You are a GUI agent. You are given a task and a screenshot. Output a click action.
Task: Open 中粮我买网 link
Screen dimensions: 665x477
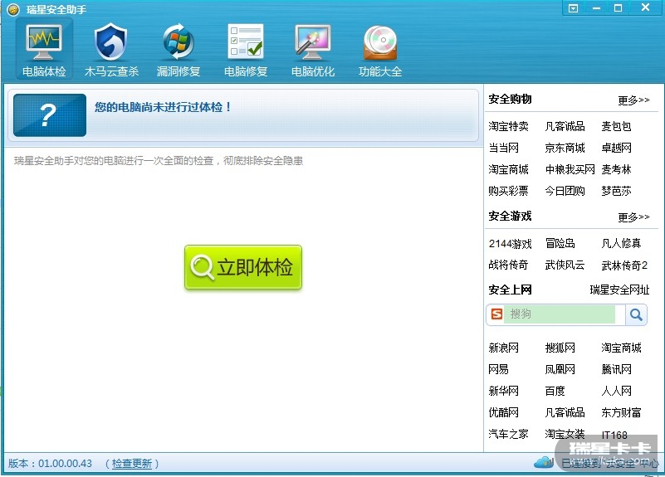click(x=570, y=169)
